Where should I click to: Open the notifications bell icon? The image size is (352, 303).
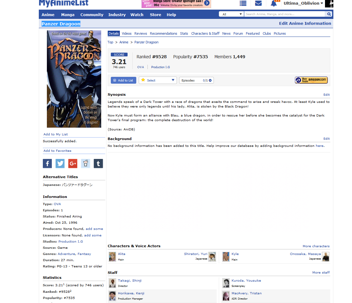[273, 3]
